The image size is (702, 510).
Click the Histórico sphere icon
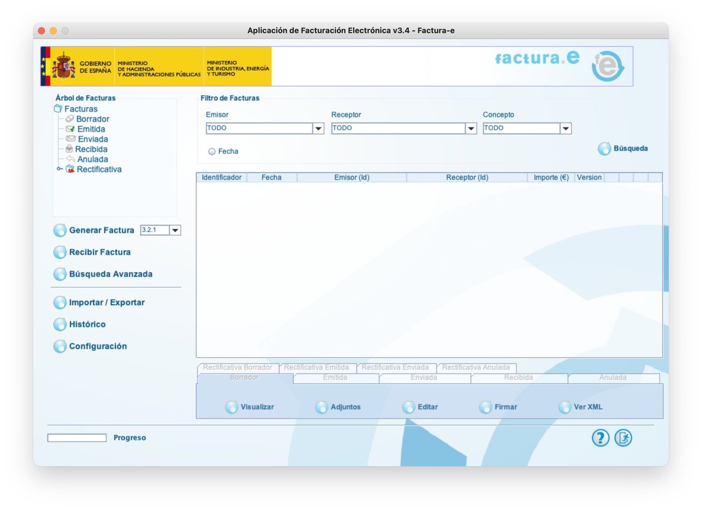point(60,324)
